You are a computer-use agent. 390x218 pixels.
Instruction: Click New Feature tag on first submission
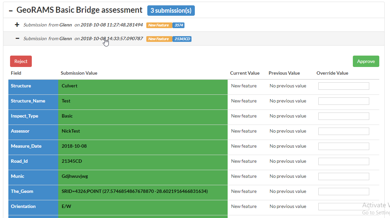(x=159, y=25)
